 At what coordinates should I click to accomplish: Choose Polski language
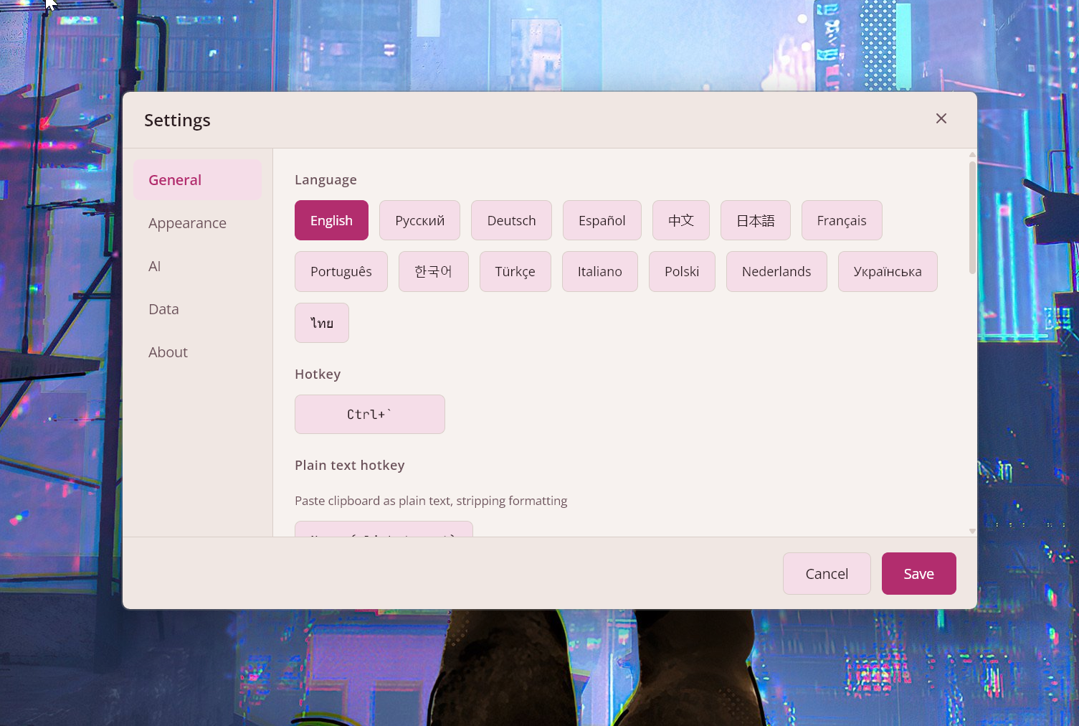(x=682, y=271)
